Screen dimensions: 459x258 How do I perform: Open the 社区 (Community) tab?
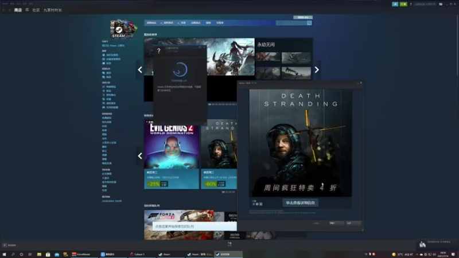36,10
